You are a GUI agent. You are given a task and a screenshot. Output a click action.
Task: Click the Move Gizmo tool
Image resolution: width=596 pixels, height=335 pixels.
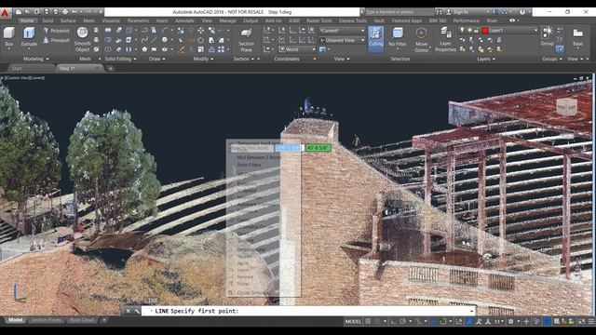[421, 39]
